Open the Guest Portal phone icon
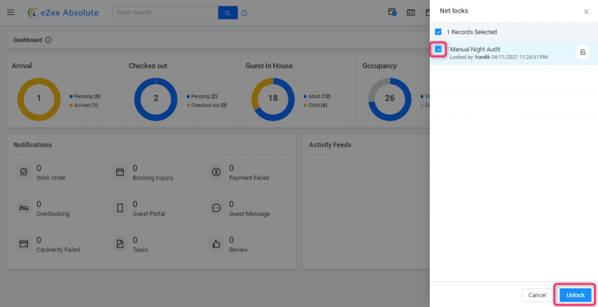598x307 pixels. pyautogui.click(x=120, y=208)
